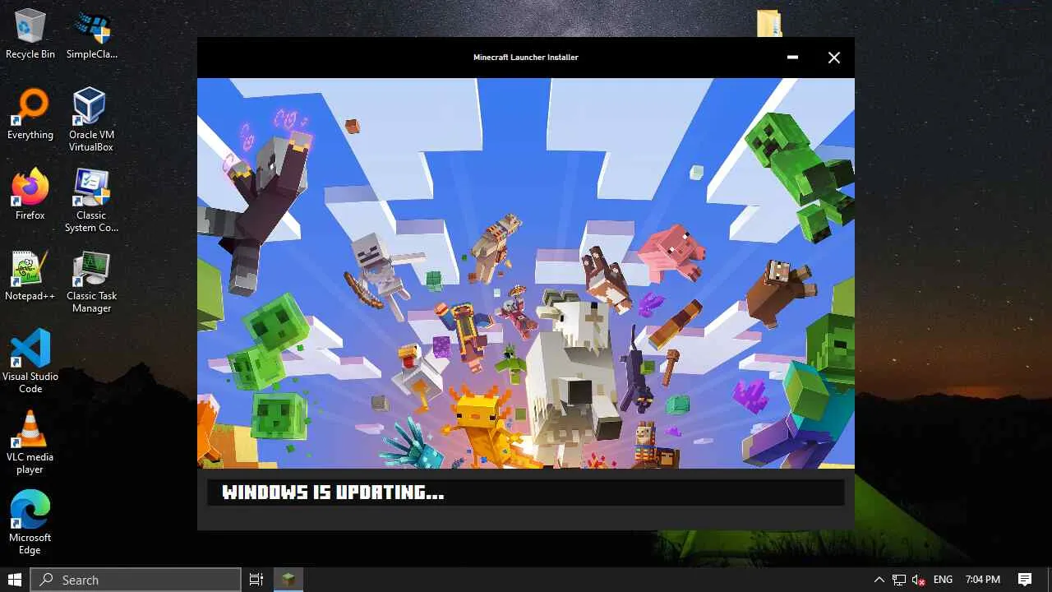Screen dimensions: 1052x592
Task: Open the clock showing 7:04 PM
Action: coord(982,580)
